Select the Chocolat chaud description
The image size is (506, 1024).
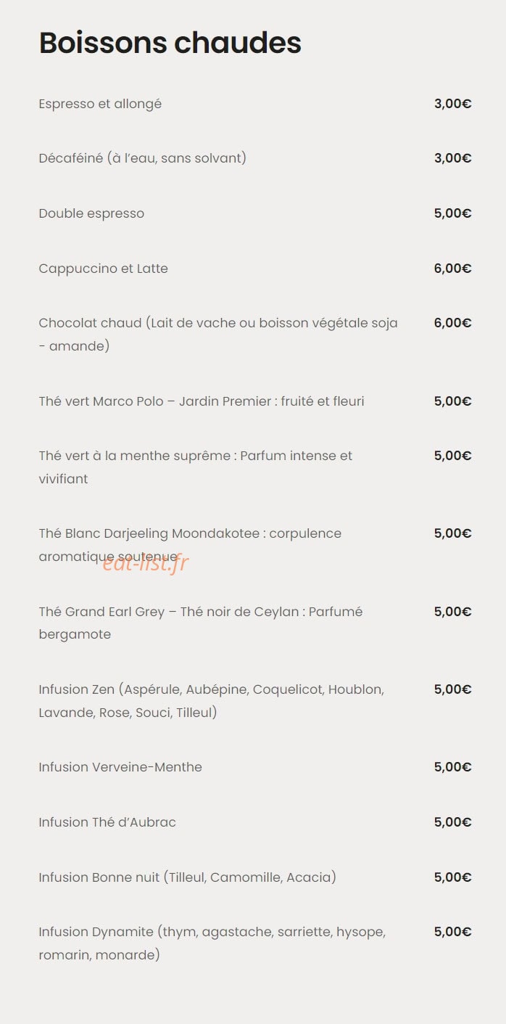[x=218, y=335]
